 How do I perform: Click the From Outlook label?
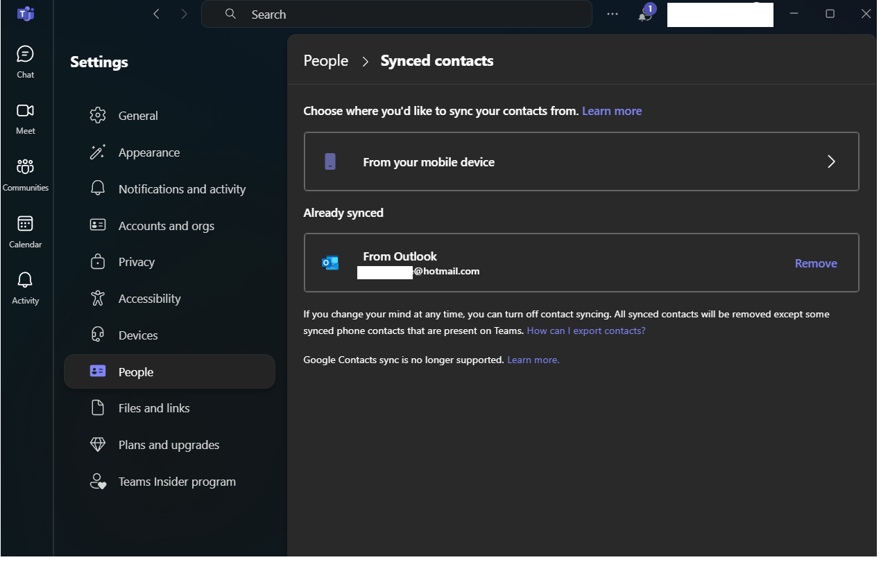[x=400, y=256]
